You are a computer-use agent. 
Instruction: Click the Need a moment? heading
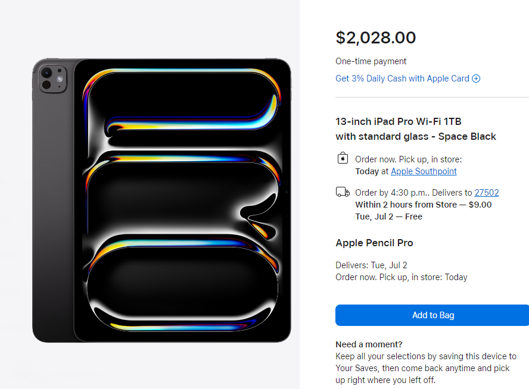click(x=369, y=344)
